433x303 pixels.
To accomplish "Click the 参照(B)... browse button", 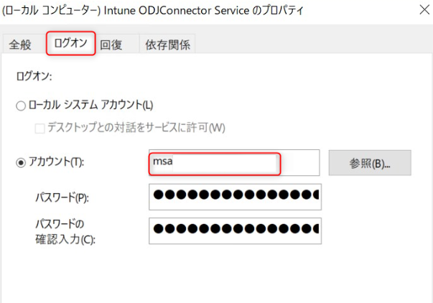I will click(x=370, y=163).
